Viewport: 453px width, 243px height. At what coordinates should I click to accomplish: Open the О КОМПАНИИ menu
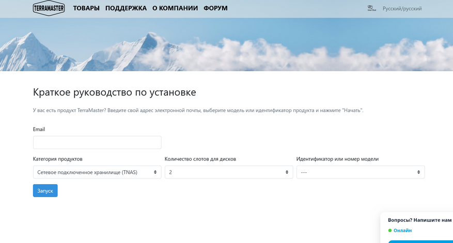click(x=175, y=8)
